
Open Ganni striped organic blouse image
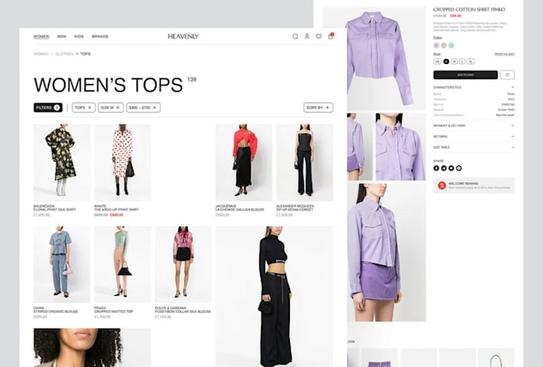click(x=61, y=265)
